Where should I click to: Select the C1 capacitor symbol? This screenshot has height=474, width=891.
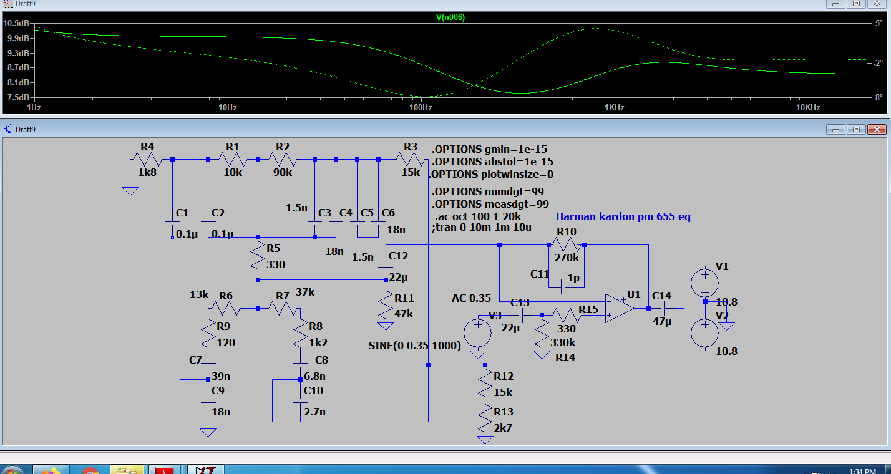(173, 223)
